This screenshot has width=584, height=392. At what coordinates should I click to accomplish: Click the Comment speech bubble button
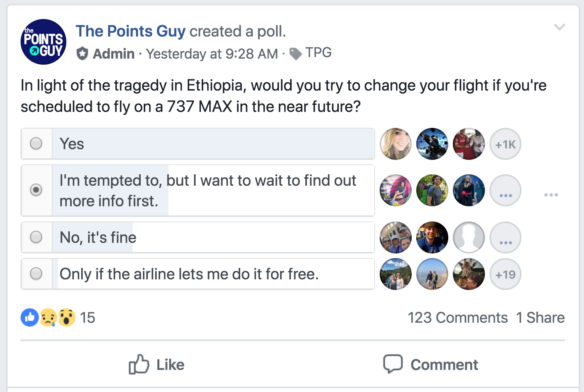(431, 365)
